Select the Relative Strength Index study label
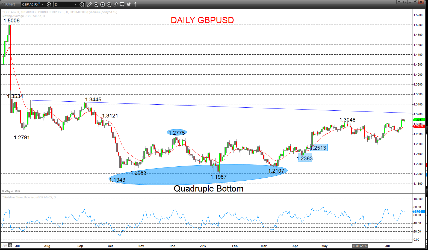Viewport: 428px width, 250px height. (x=29, y=197)
